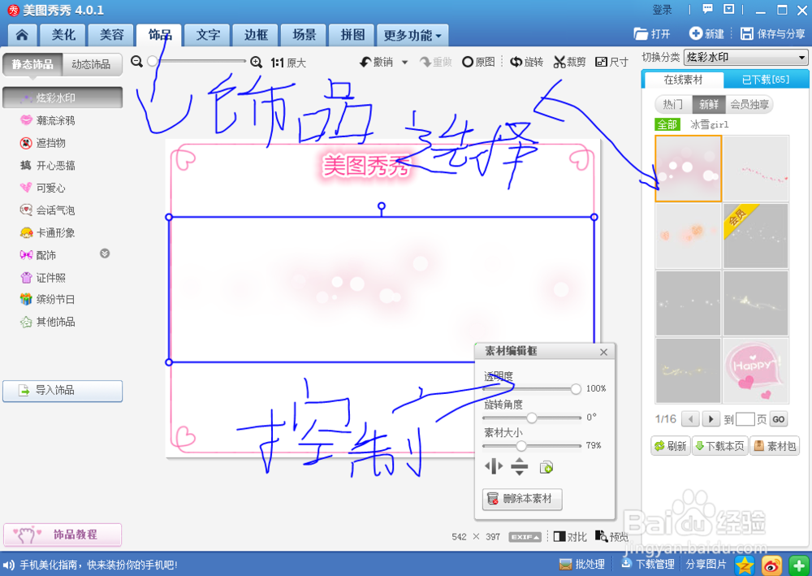Click the zoom slider handle
Screen dimensions: 812x576
tap(153, 61)
